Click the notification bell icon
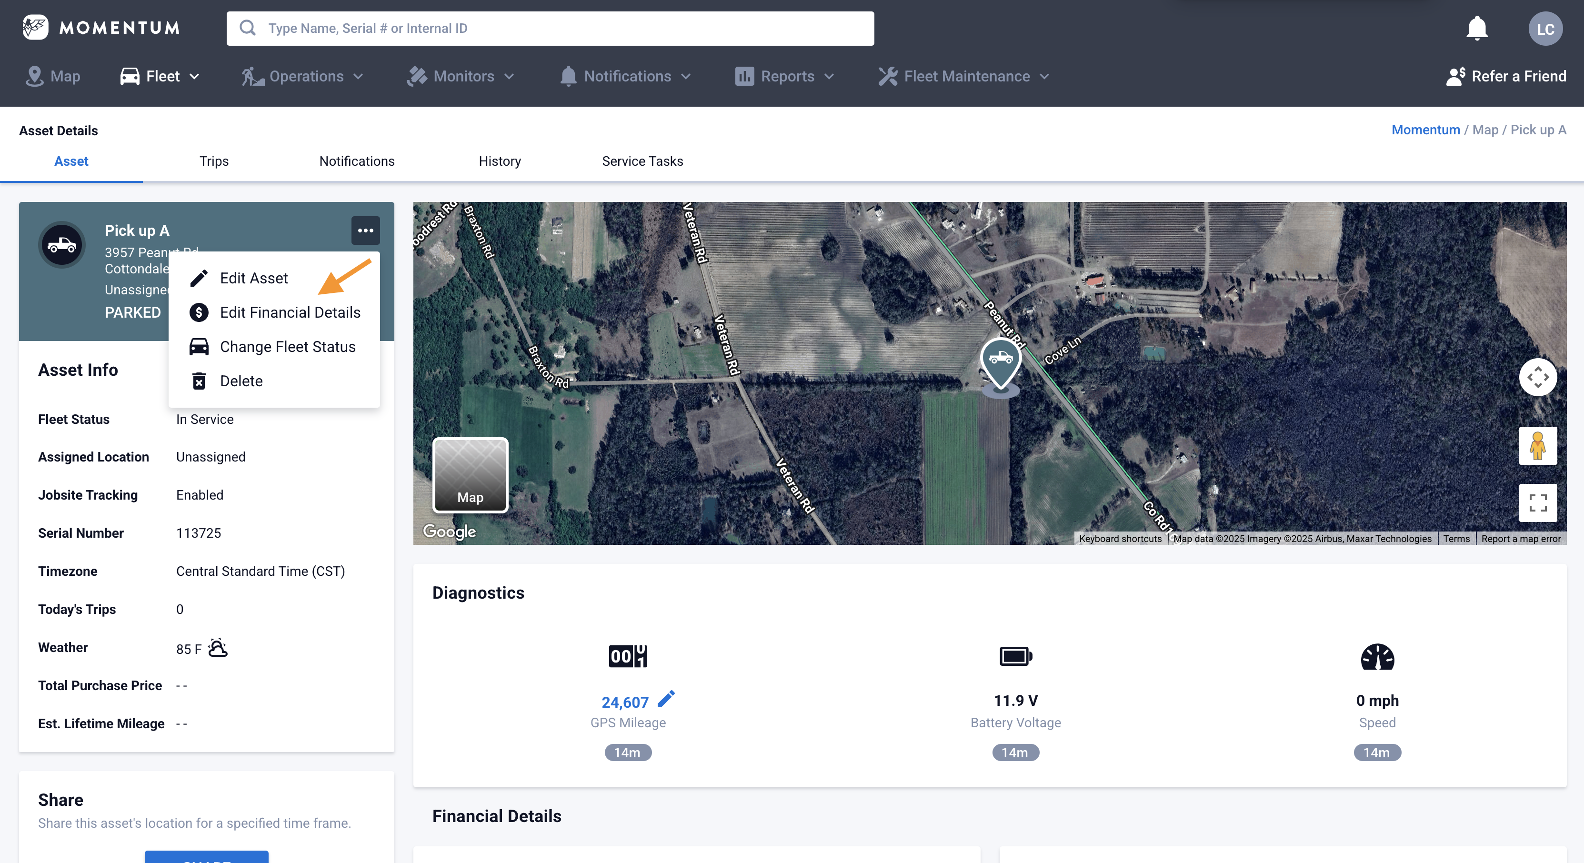Viewport: 1584px width, 863px height. 1476,28
